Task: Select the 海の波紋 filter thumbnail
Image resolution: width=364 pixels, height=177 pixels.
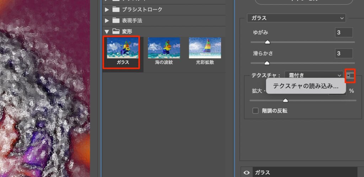Action: click(x=164, y=48)
